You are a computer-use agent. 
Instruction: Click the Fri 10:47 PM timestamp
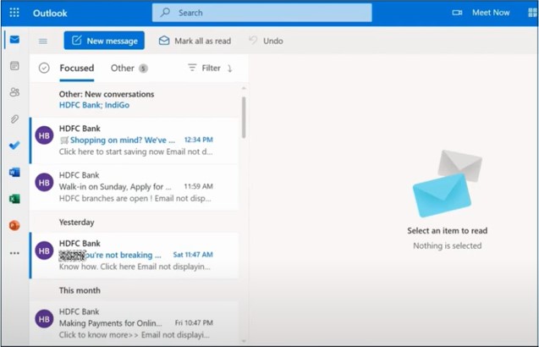click(x=194, y=323)
